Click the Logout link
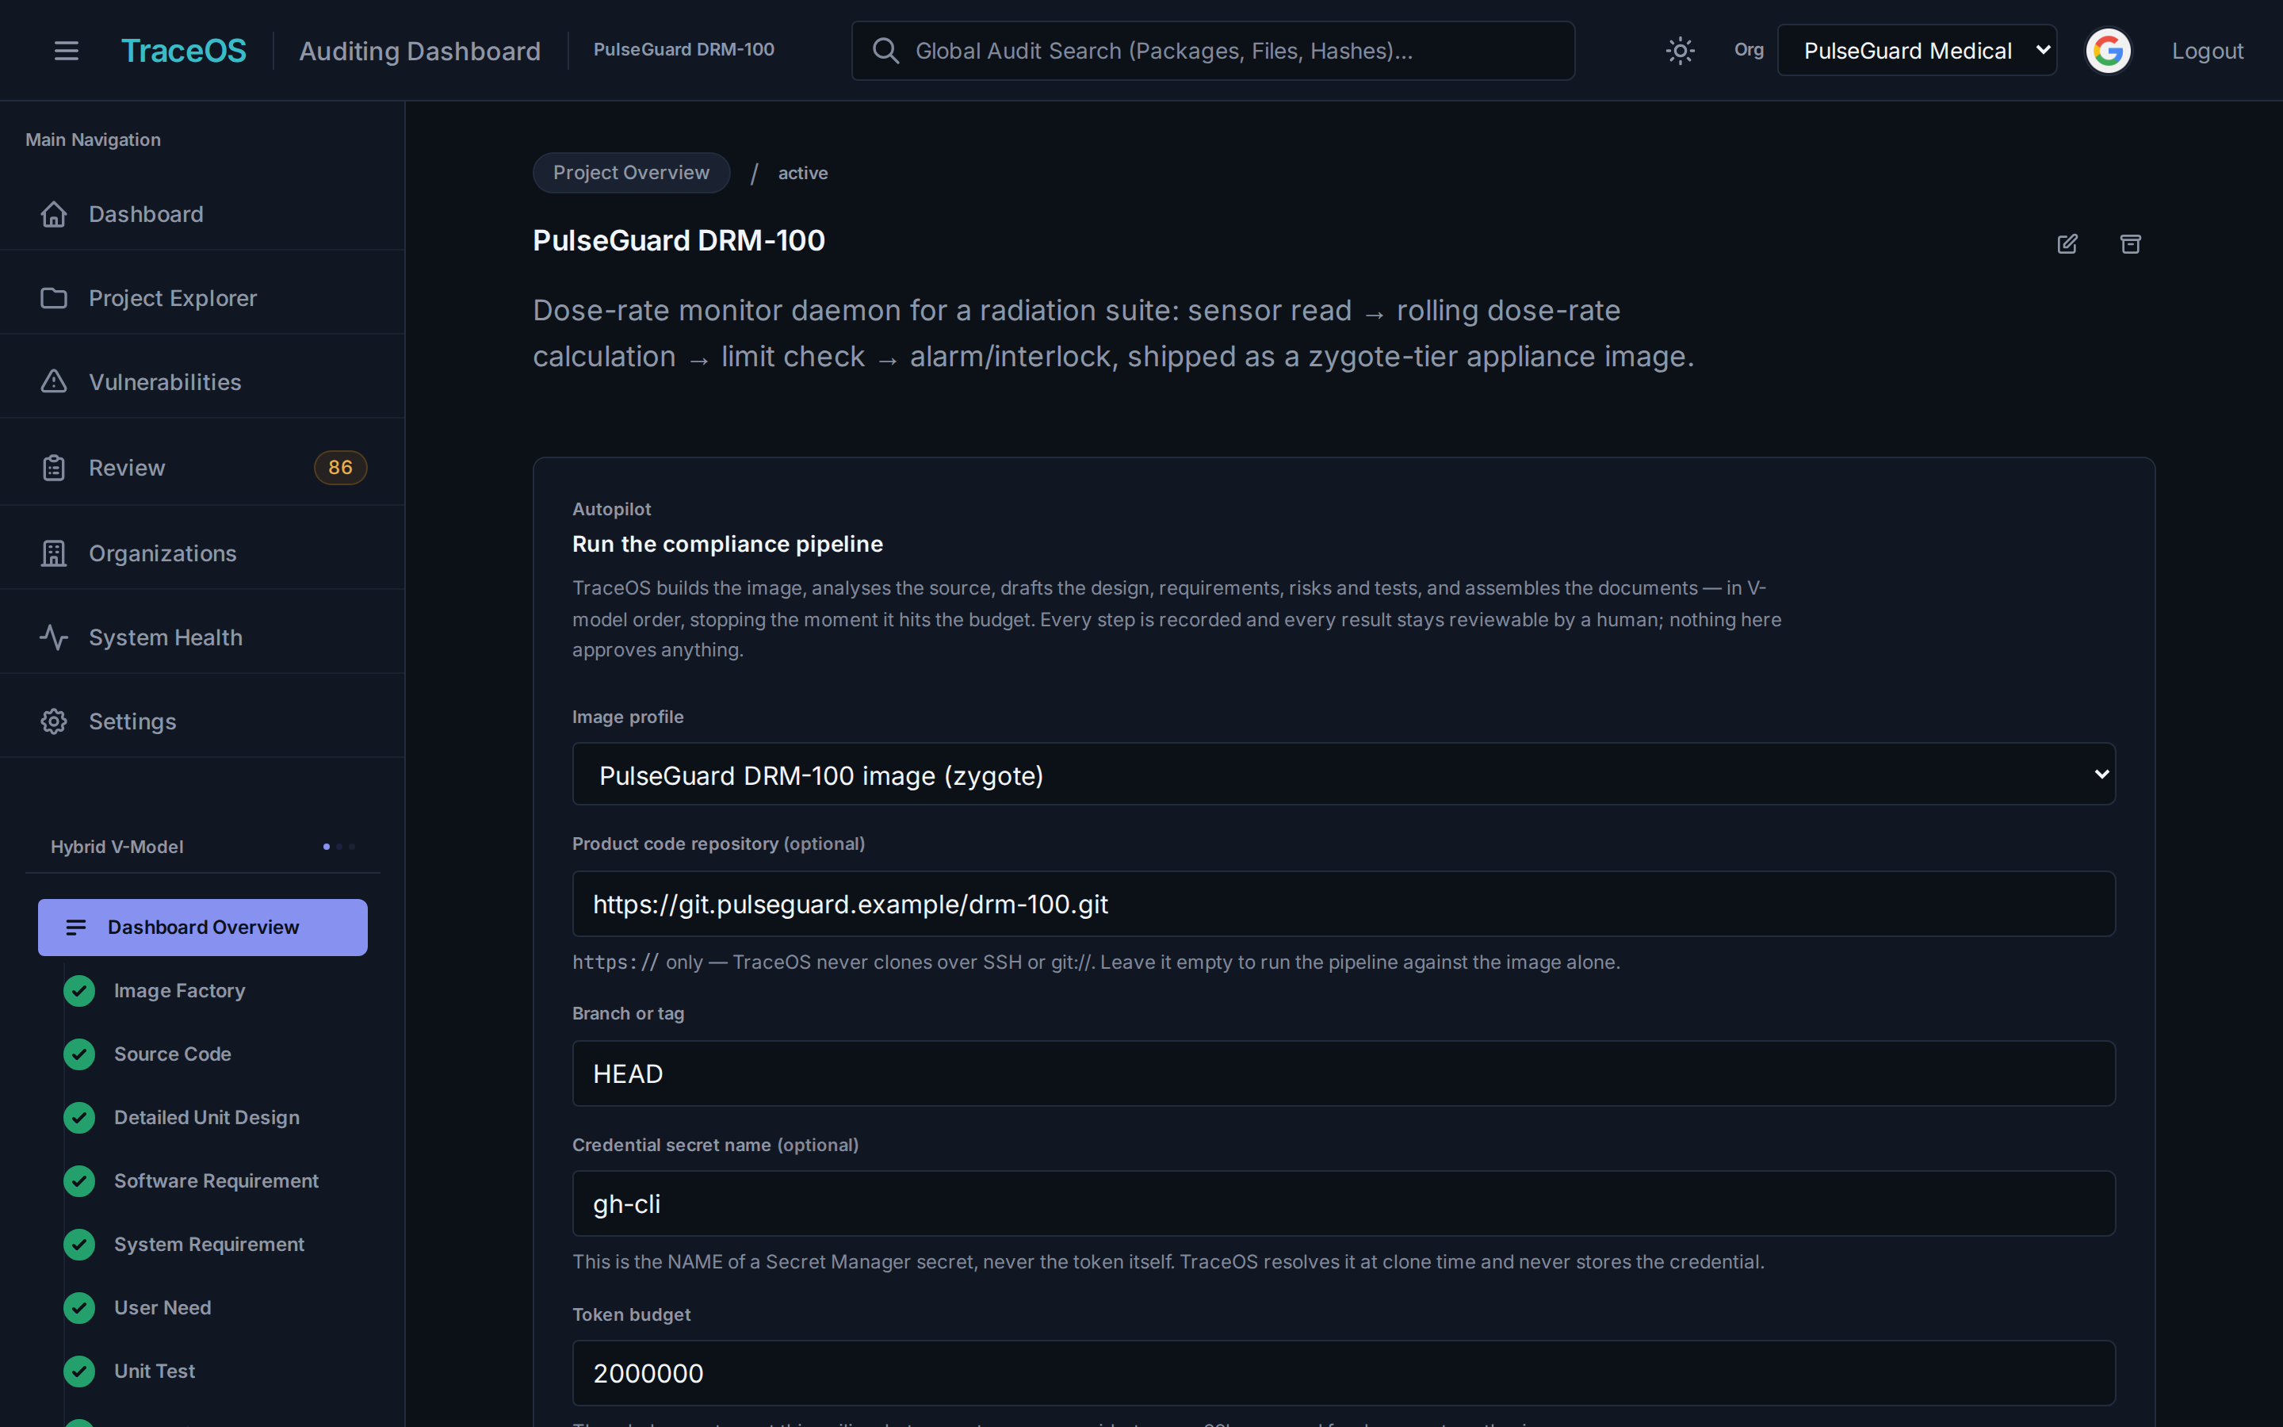Screen dimensions: 2283x1427 (2208, 51)
